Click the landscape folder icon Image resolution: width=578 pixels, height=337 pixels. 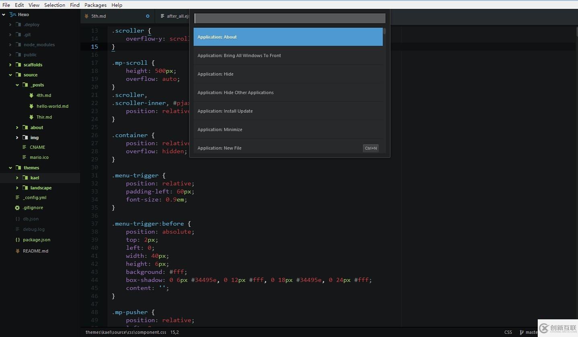pos(25,188)
